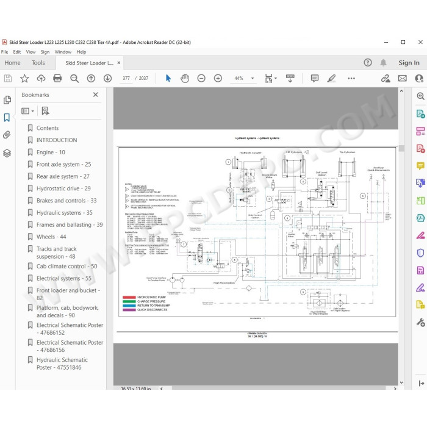
Task: Zoom out with minus icon
Action: click(201, 79)
